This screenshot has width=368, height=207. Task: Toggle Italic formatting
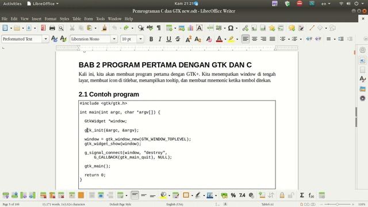pyautogui.click(x=160, y=39)
